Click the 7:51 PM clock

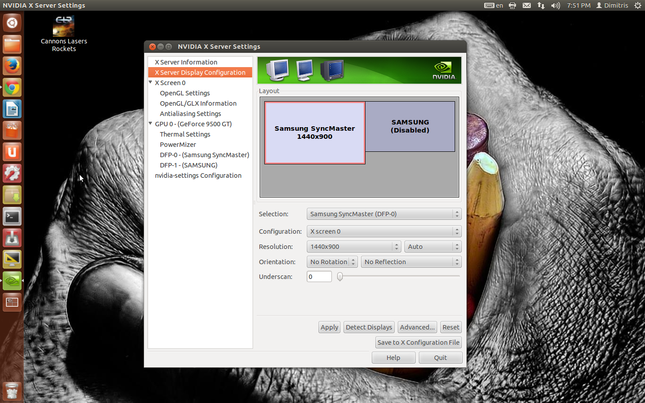point(579,5)
